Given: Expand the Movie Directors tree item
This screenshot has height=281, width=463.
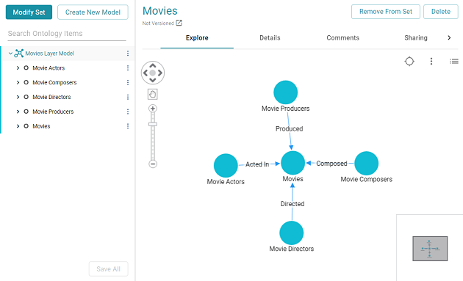Looking at the screenshot, I should [18, 97].
